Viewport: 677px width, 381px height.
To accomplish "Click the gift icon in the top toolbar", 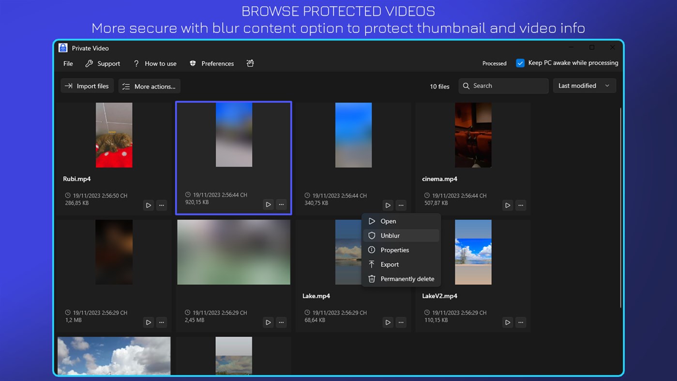I will (250, 63).
